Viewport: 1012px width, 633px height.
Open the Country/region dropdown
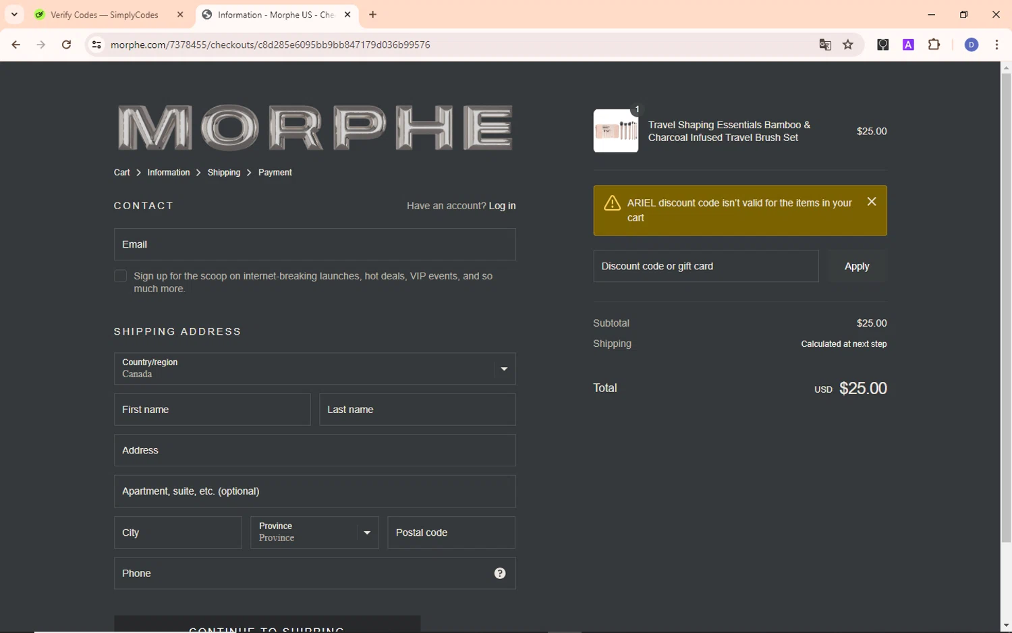315,368
